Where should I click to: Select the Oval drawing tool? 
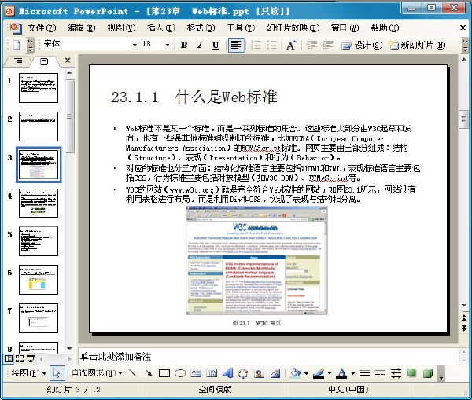pyautogui.click(x=180, y=373)
